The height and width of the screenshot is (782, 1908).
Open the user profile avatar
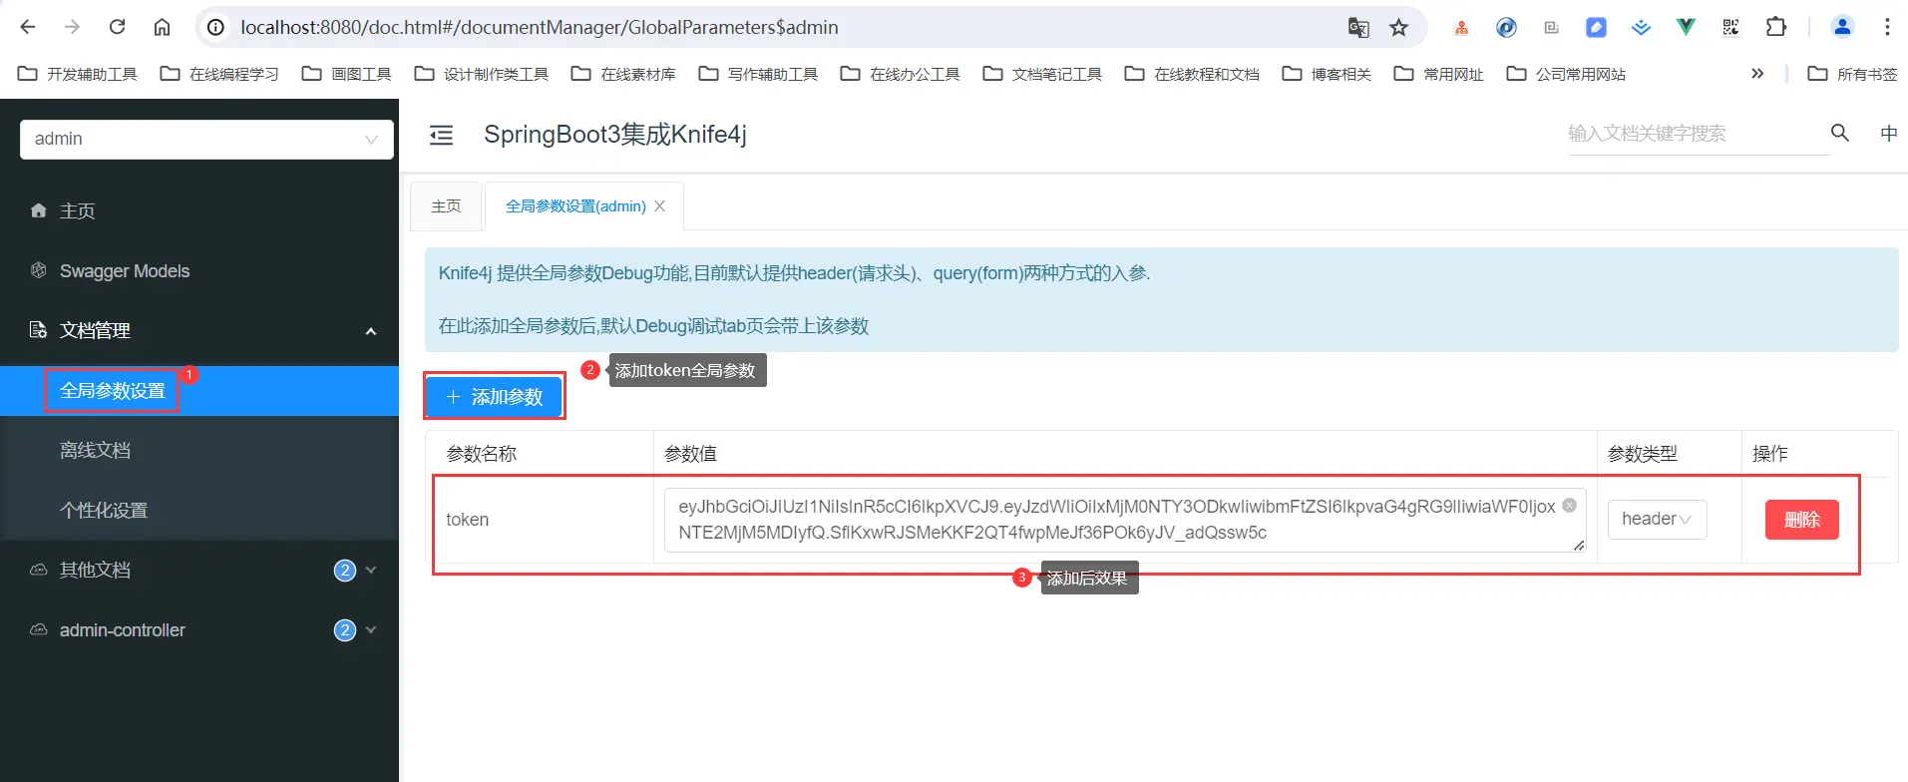coord(1842,27)
